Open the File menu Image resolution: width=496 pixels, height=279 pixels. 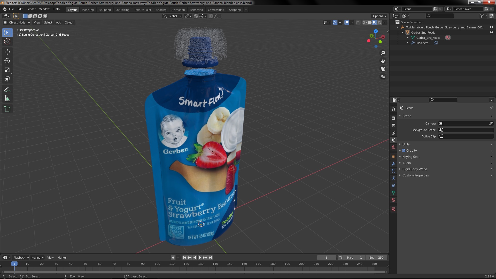[x=11, y=9]
